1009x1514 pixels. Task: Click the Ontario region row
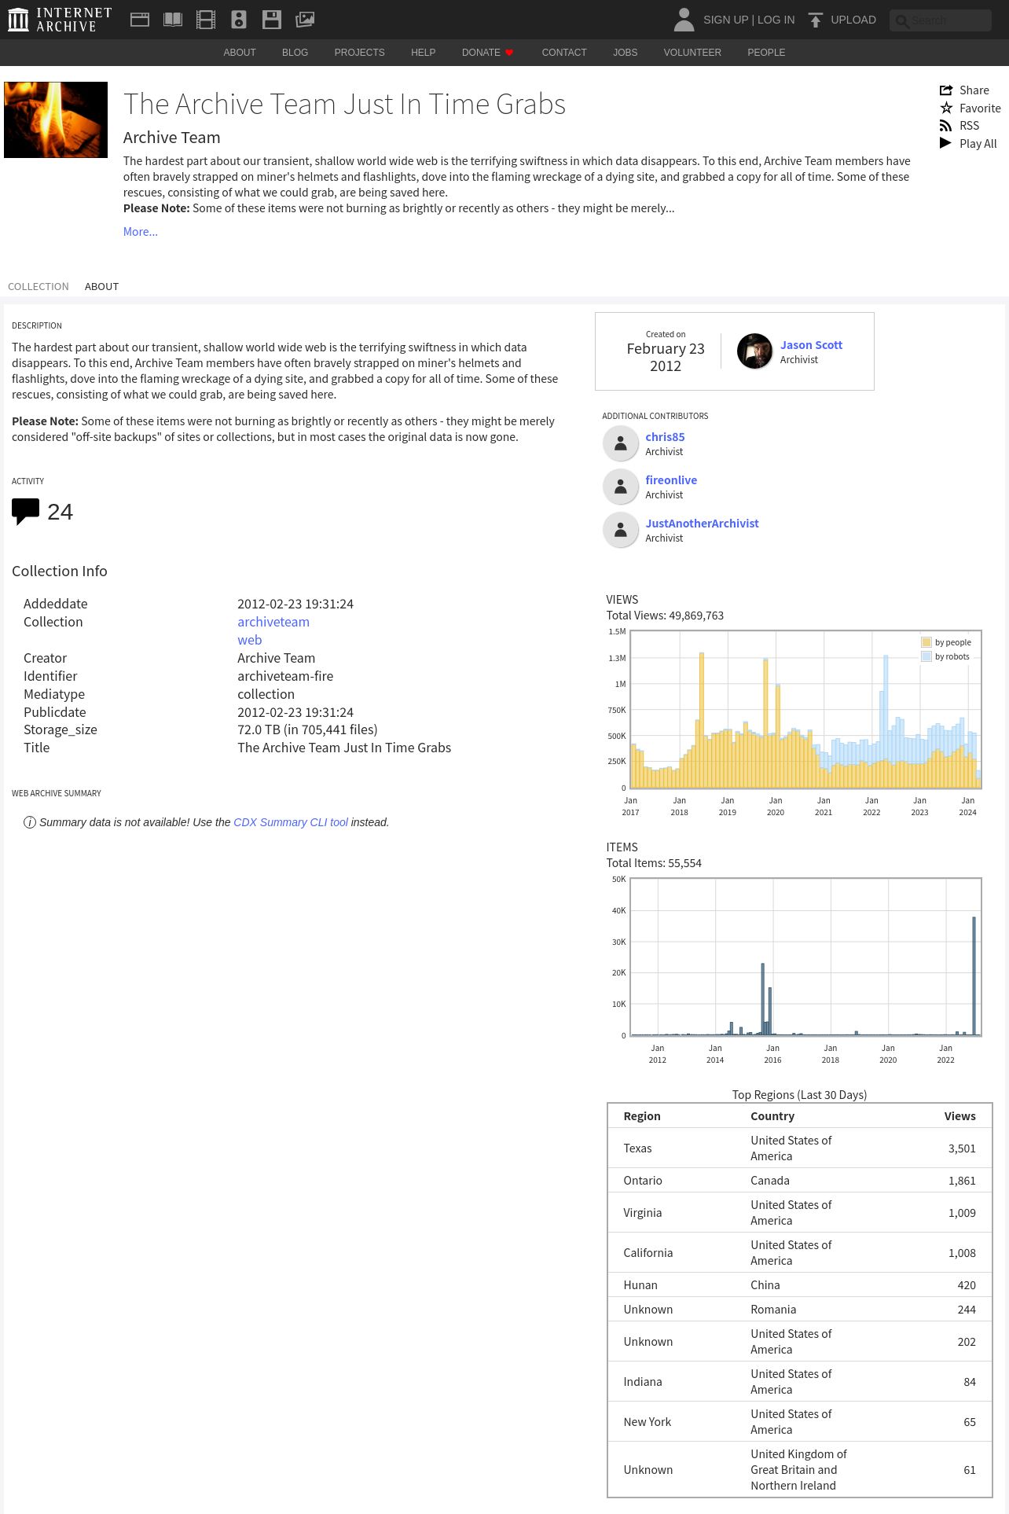coord(799,1181)
